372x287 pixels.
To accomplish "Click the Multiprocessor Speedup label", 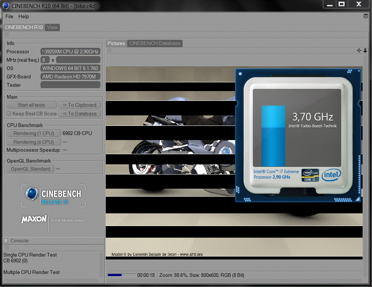I will (x=34, y=150).
